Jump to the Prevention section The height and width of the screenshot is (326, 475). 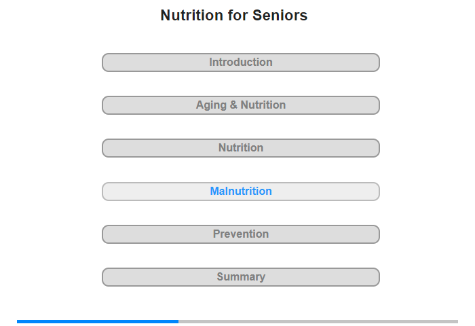(240, 234)
